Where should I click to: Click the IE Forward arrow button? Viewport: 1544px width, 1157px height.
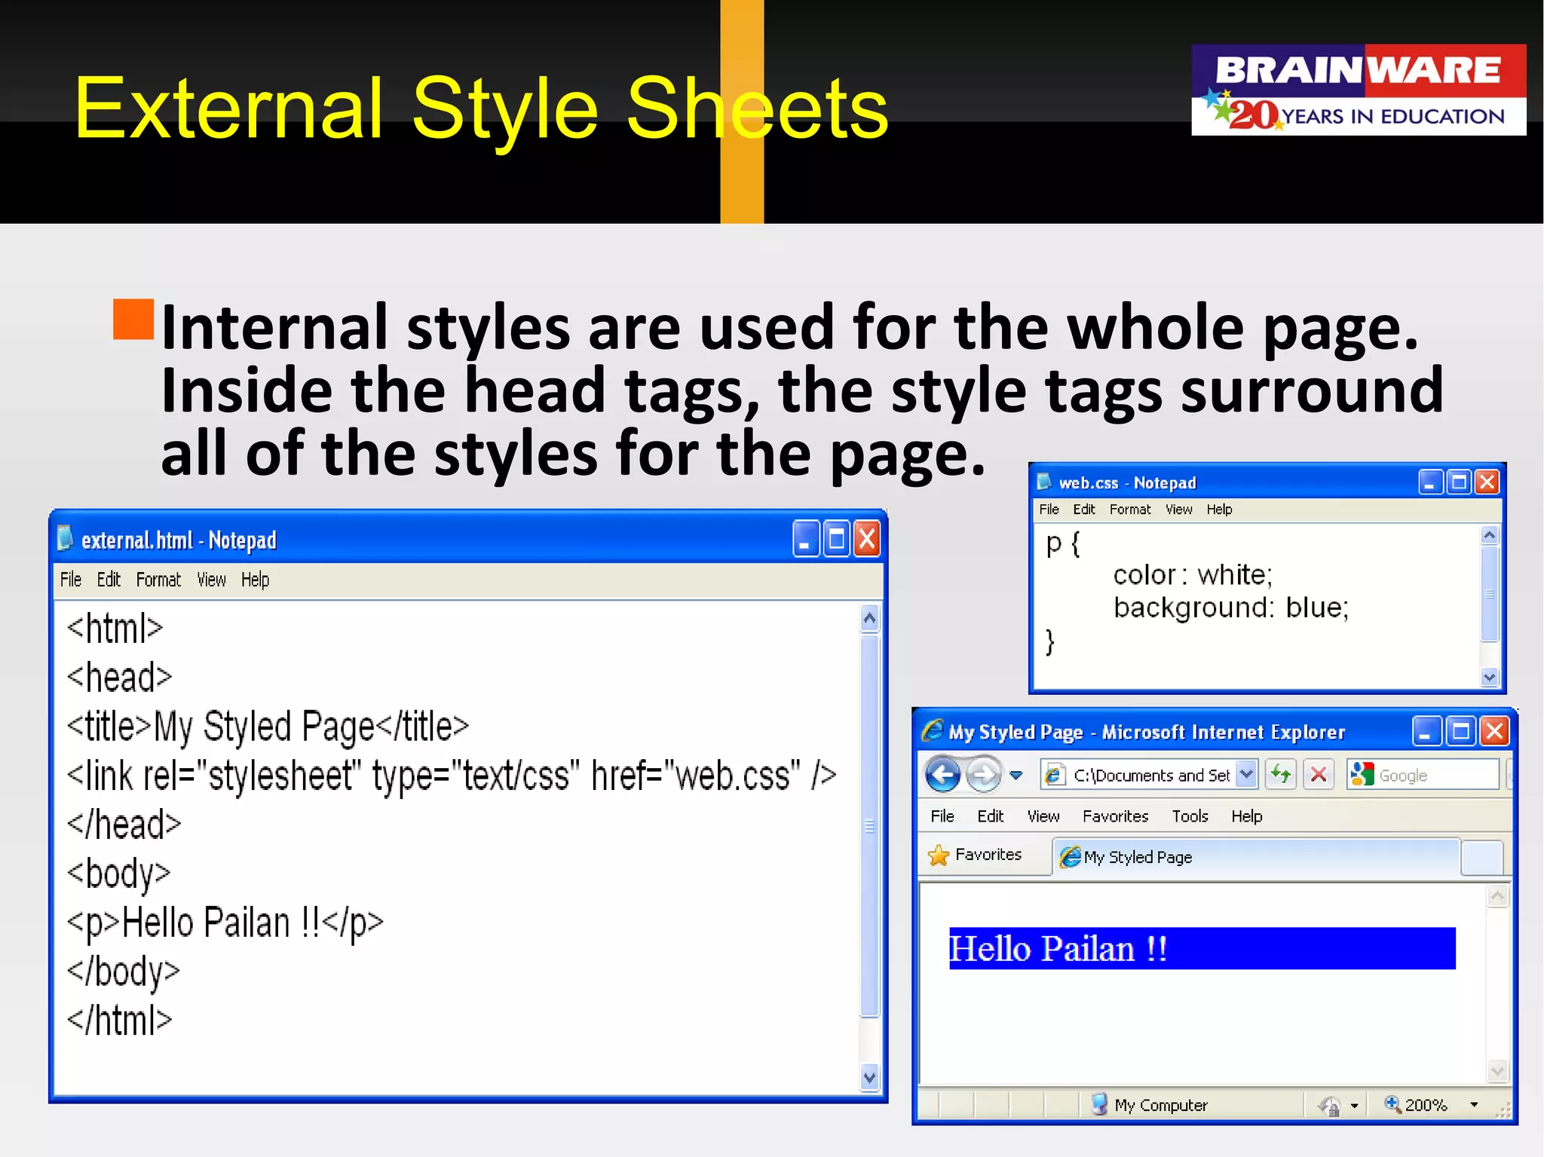pos(983,774)
